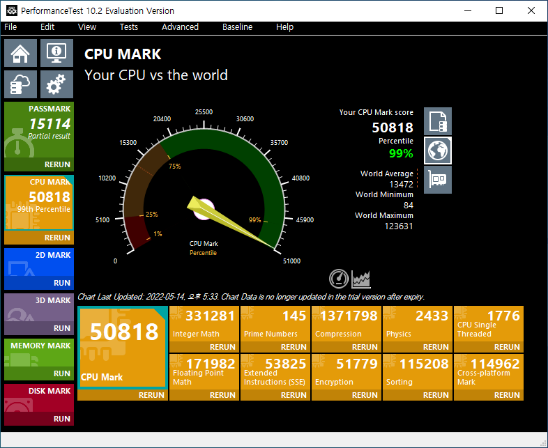Open the Advanced menu
548x448 pixels.
point(180,27)
